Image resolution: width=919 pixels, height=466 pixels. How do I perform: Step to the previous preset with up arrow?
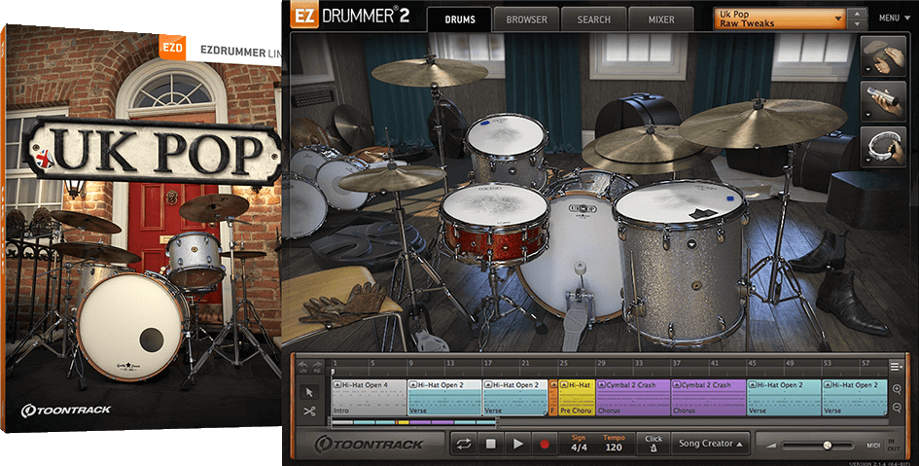858,13
